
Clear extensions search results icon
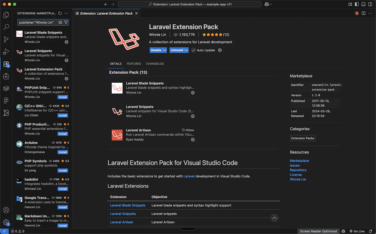point(60,23)
